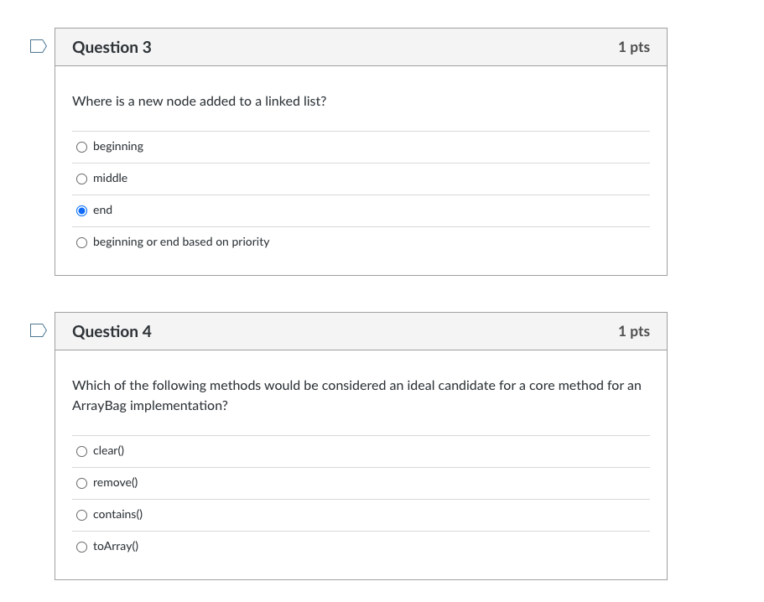Click the '1 pts' label for Question 4
This screenshot has height=602, width=764.
pyautogui.click(x=634, y=331)
